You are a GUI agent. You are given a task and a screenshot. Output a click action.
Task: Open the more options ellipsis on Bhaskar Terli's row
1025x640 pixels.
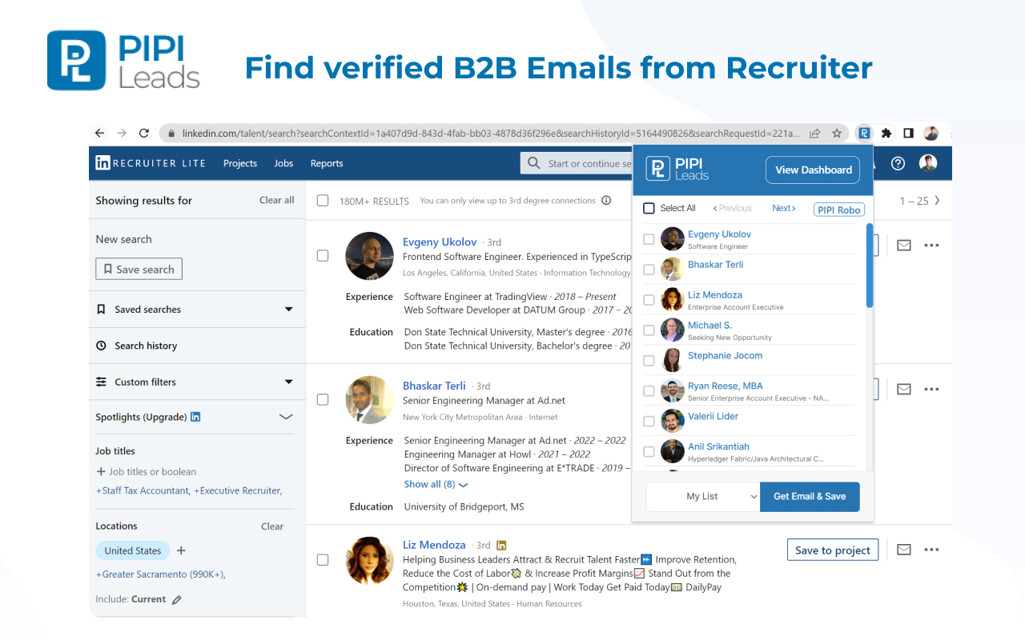[x=931, y=389]
